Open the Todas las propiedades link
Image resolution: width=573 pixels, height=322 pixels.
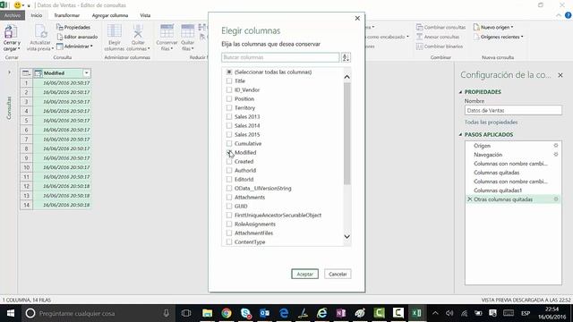(491, 122)
